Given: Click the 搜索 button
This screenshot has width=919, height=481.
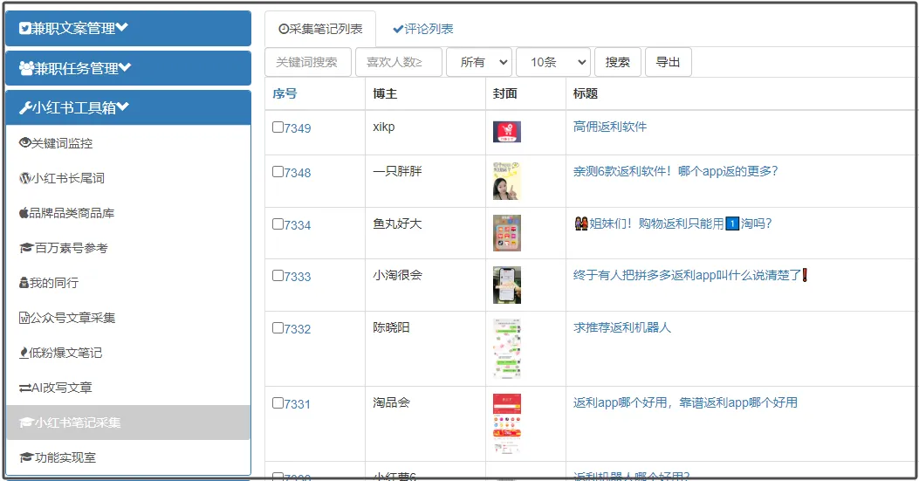Looking at the screenshot, I should click(618, 62).
